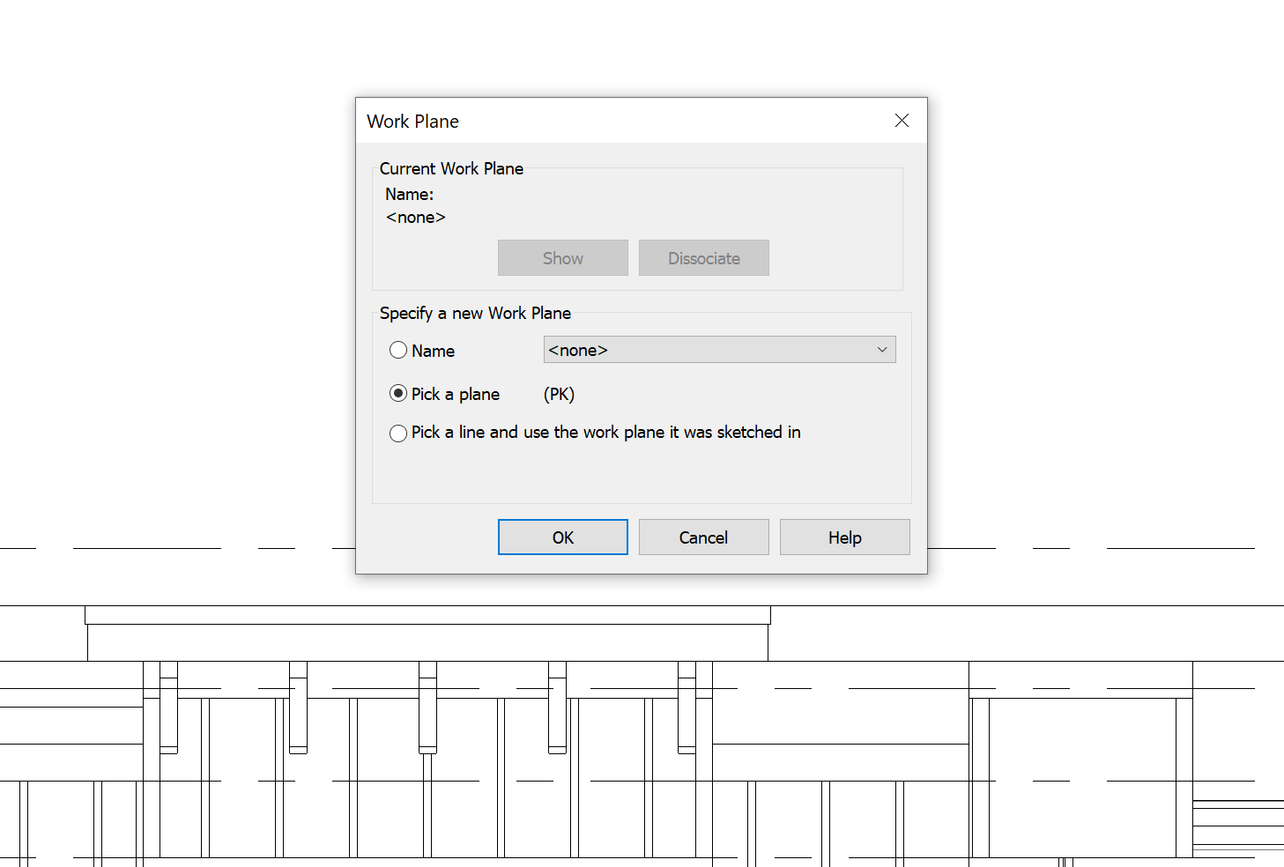Click the dropdown chevron next to <none>
This screenshot has height=867, width=1284.
(x=881, y=350)
